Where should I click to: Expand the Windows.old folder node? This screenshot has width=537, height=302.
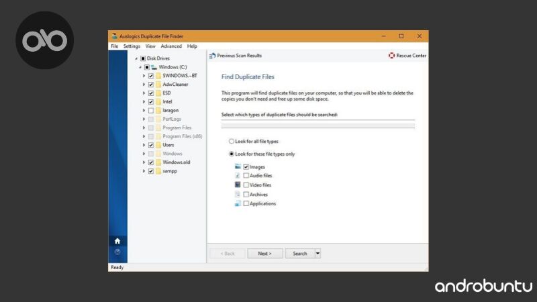(x=144, y=162)
